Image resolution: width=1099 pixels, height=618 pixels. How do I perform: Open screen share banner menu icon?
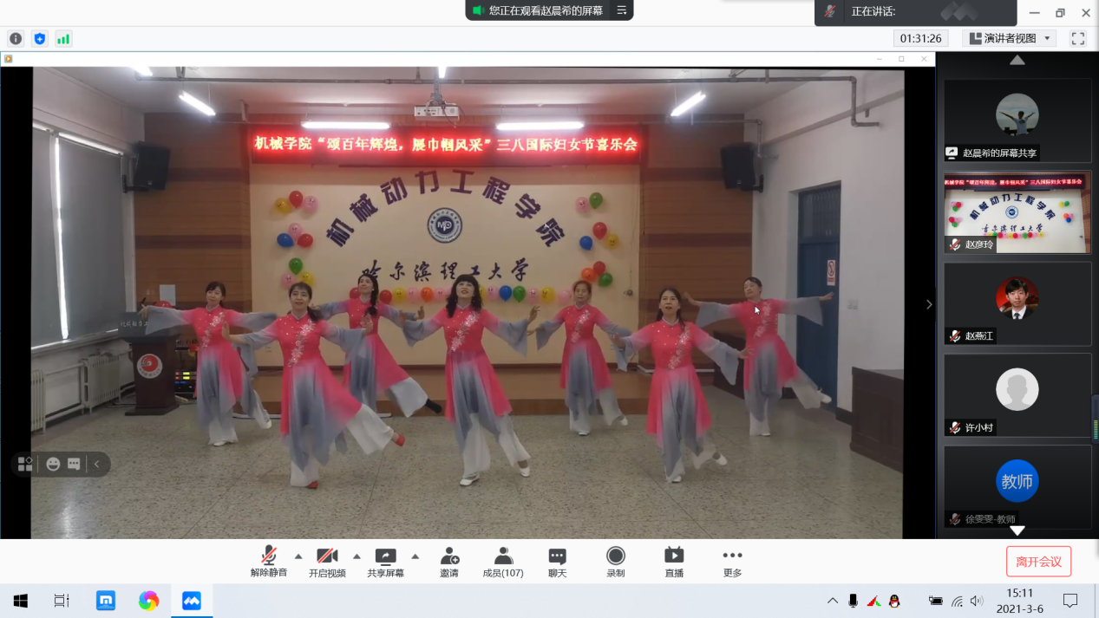621,10
